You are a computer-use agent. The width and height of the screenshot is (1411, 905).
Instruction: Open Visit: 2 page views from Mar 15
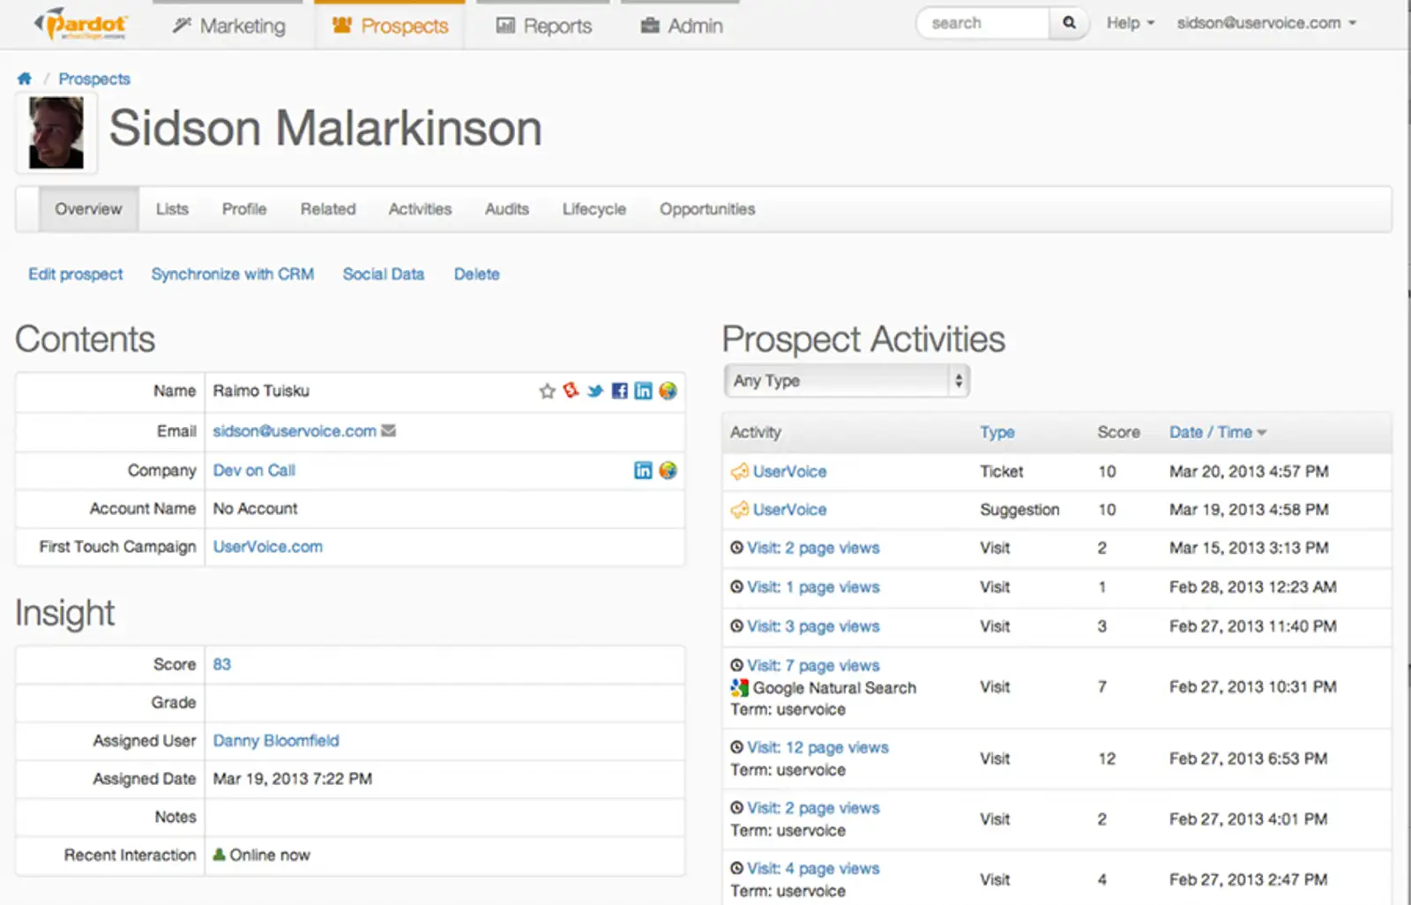pyautogui.click(x=813, y=548)
